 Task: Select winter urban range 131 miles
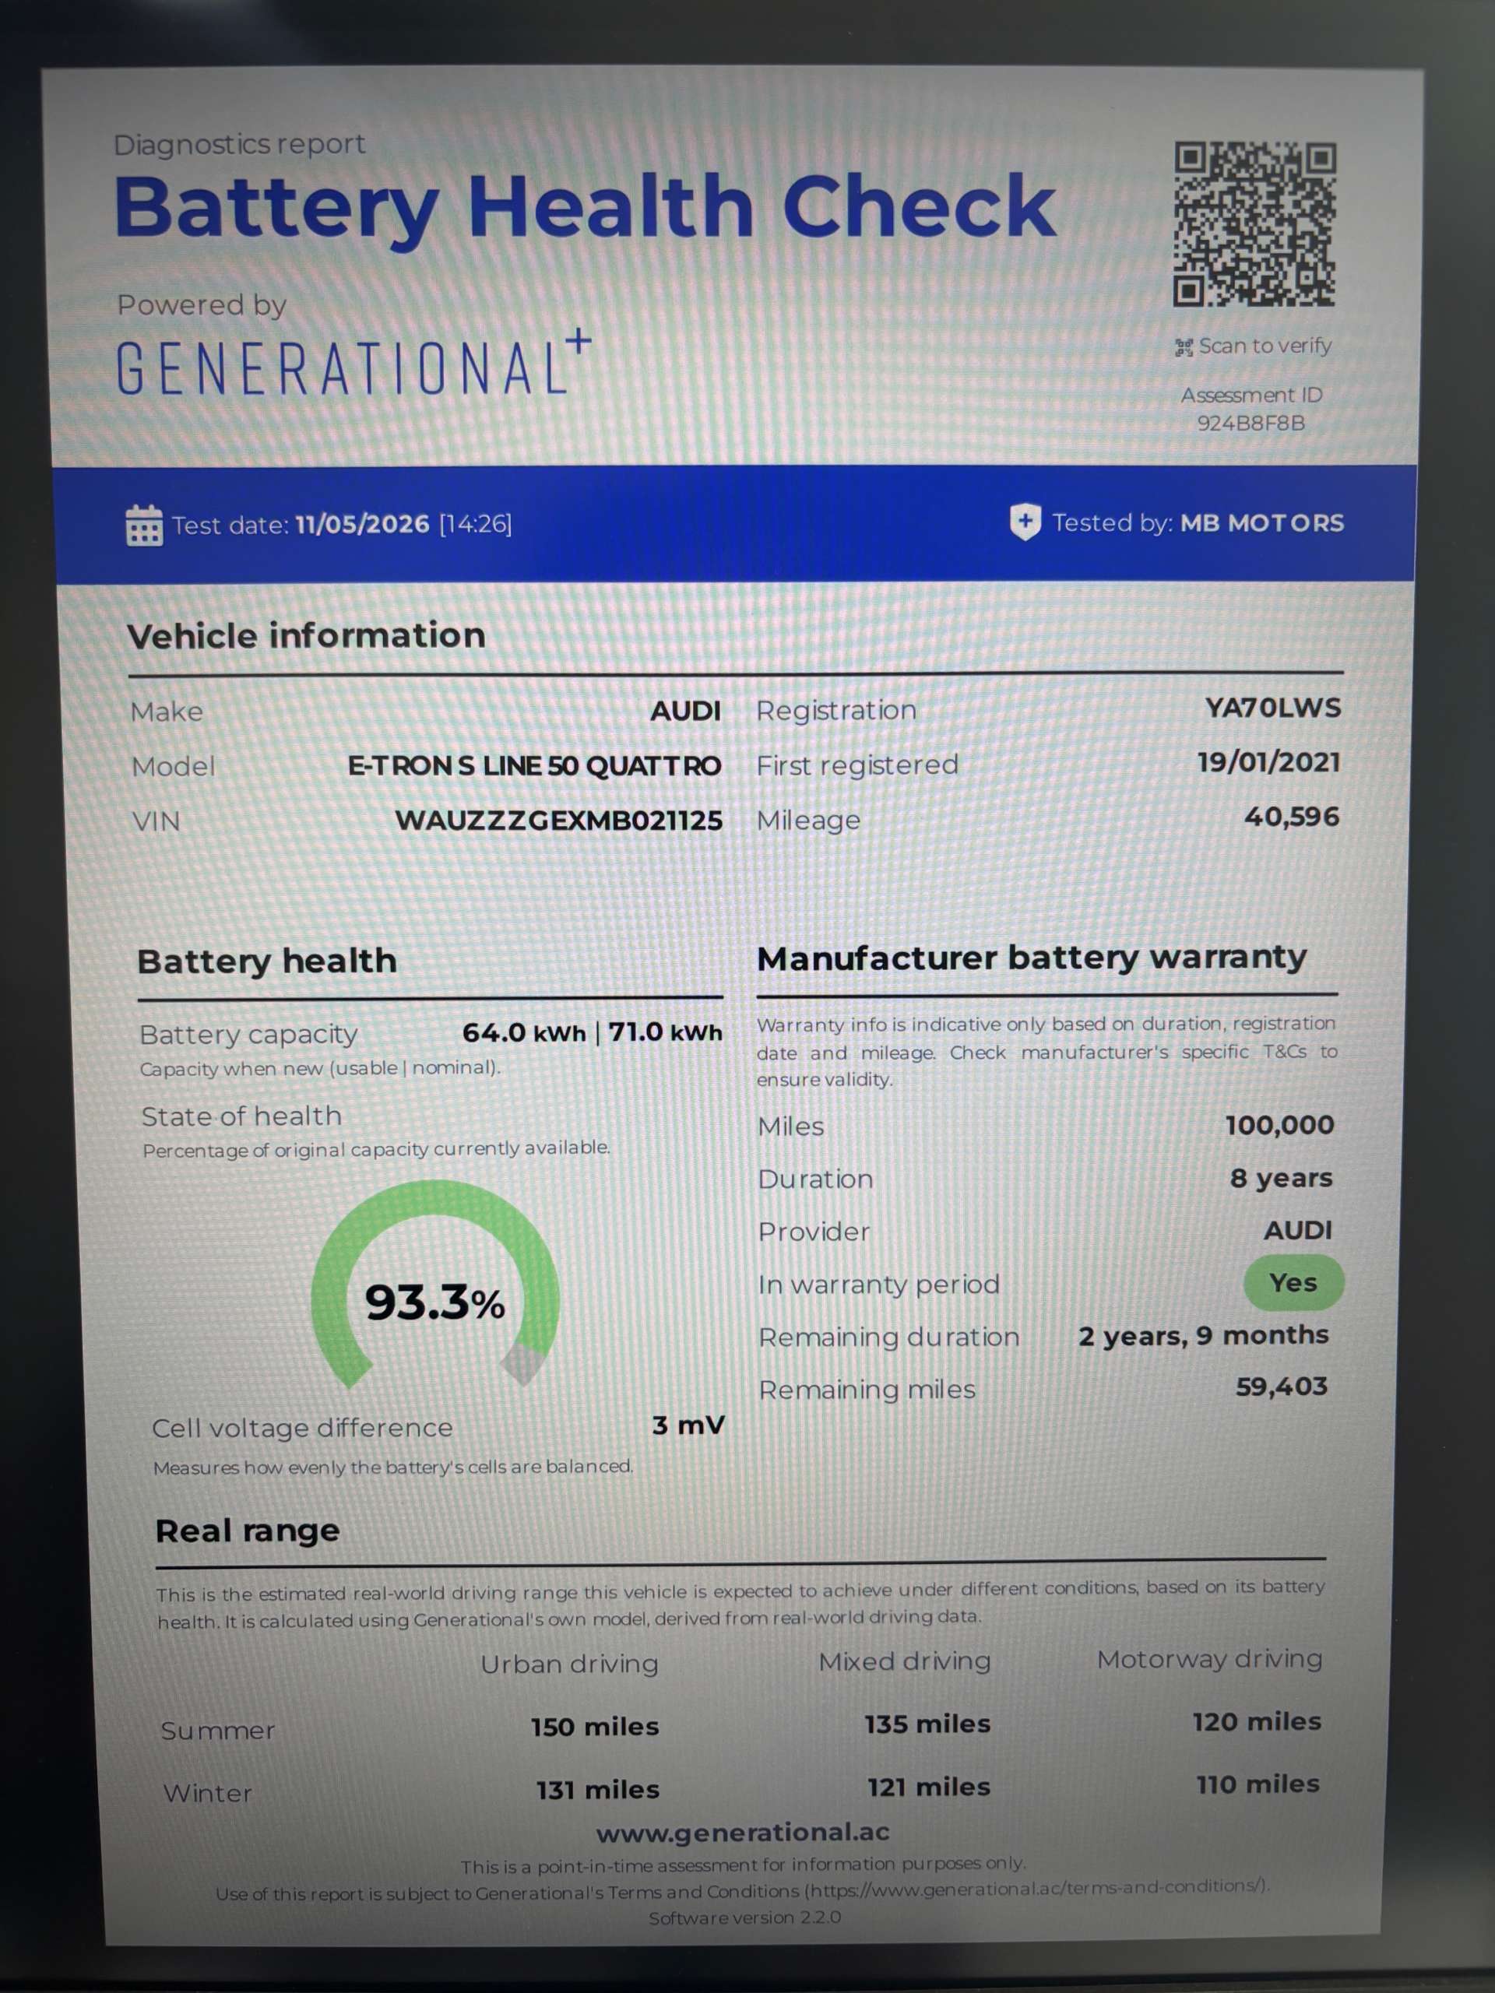coord(597,1791)
